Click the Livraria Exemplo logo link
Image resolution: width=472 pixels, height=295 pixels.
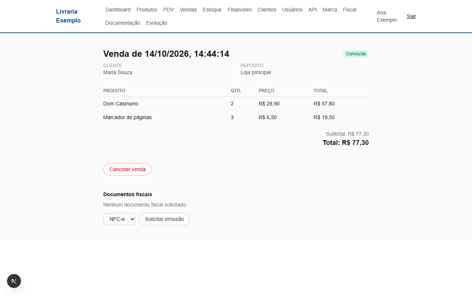tap(69, 16)
